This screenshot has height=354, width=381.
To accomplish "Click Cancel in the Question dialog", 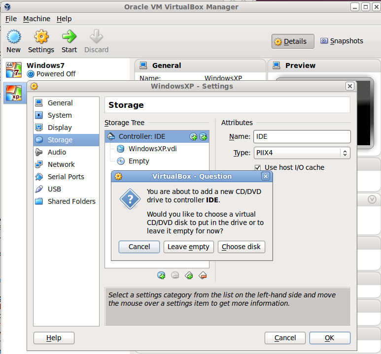I will point(139,247).
